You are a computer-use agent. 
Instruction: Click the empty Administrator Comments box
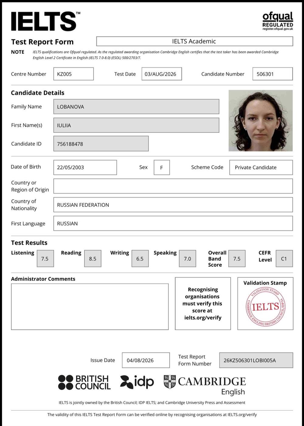click(x=90, y=307)
